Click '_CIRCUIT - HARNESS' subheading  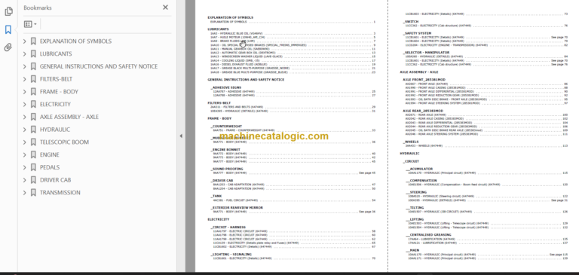(228, 227)
